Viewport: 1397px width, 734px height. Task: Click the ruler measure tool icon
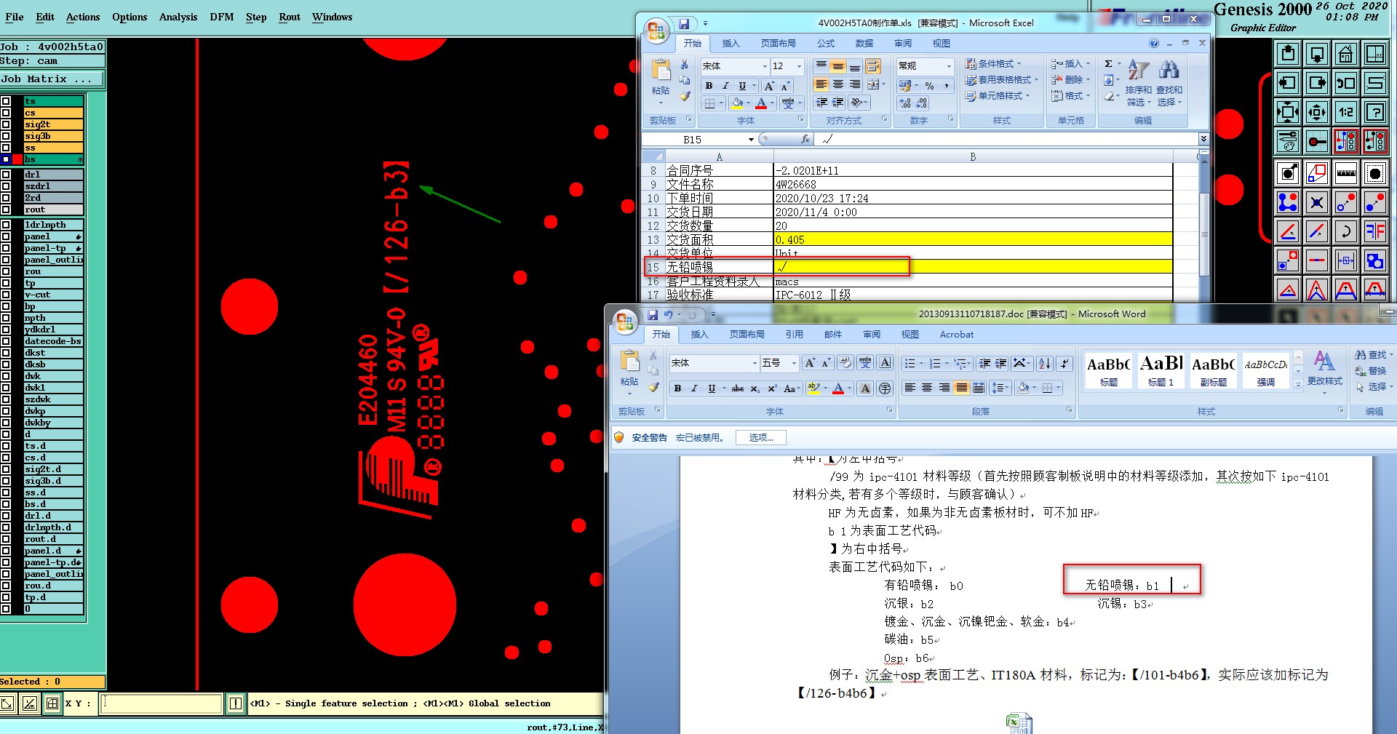(x=1346, y=173)
